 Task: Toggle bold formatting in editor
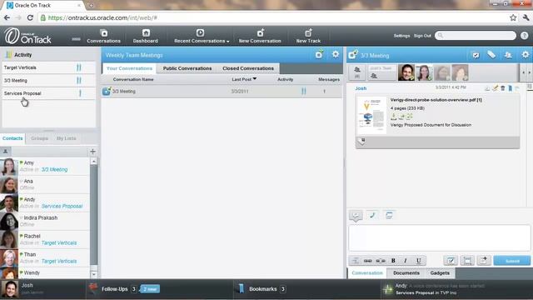click(393, 261)
